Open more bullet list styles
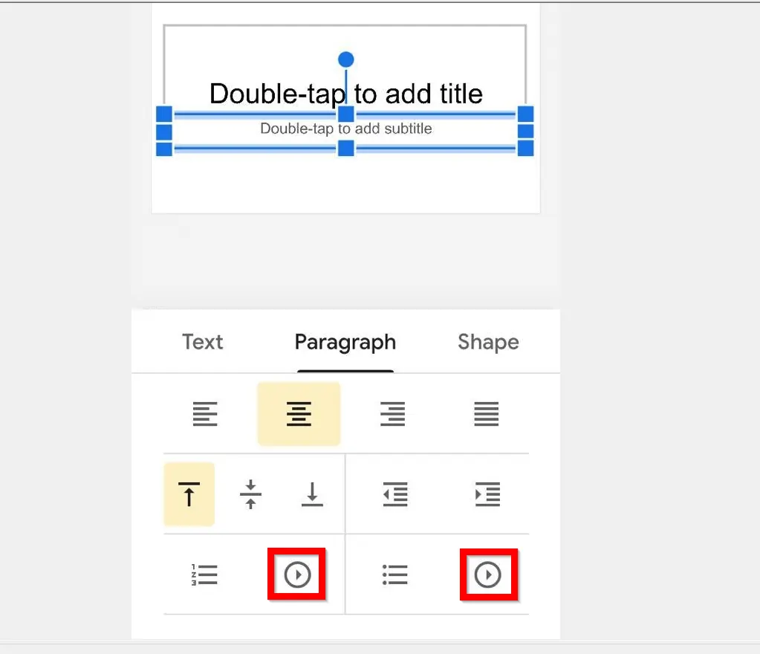This screenshot has height=654, width=760. click(489, 574)
